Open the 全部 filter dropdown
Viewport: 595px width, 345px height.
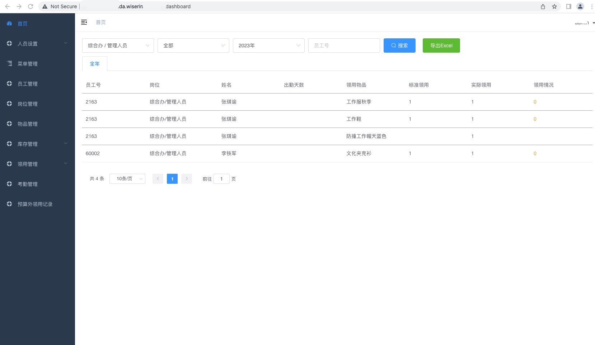click(x=193, y=45)
